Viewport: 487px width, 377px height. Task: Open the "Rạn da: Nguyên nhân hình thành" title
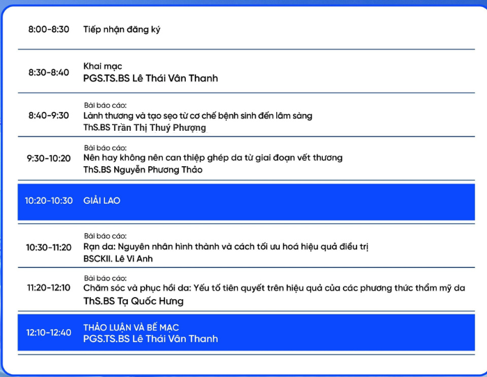225,246
